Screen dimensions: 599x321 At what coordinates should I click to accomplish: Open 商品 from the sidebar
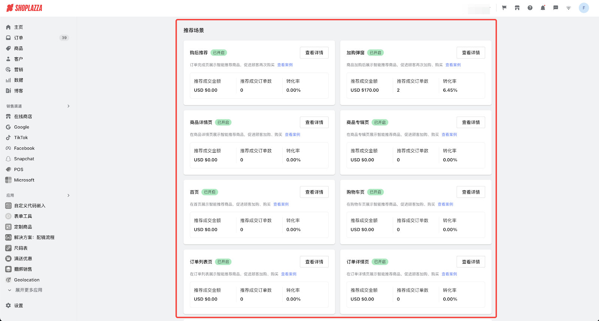tap(18, 48)
